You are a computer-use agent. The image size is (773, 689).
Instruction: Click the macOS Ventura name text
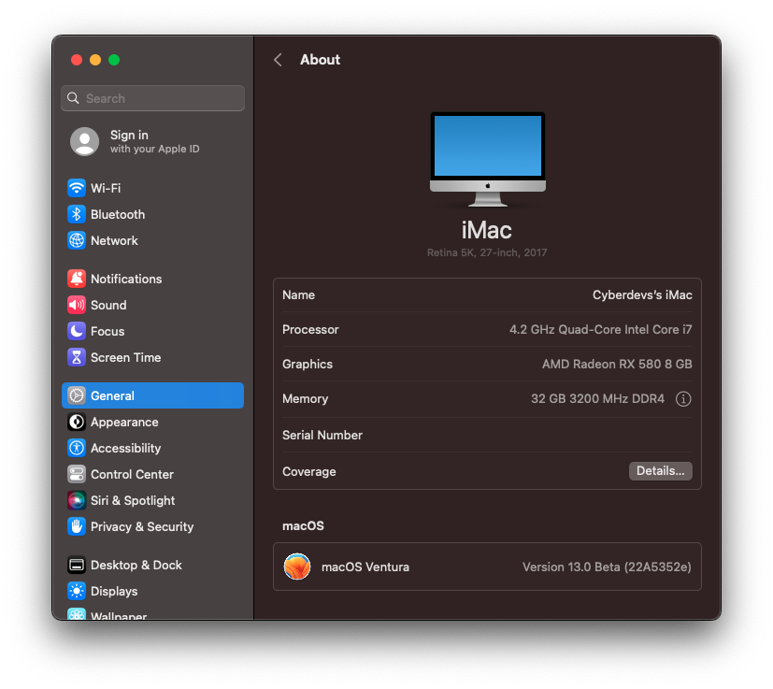click(x=365, y=567)
